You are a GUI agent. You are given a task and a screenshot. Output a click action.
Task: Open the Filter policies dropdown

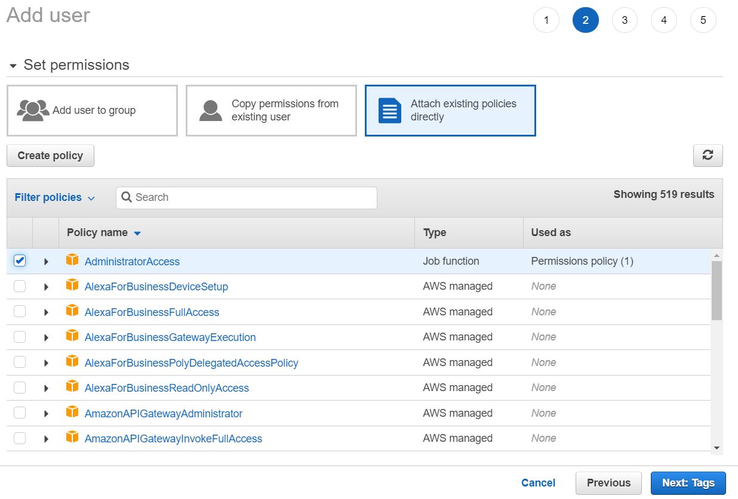(54, 197)
